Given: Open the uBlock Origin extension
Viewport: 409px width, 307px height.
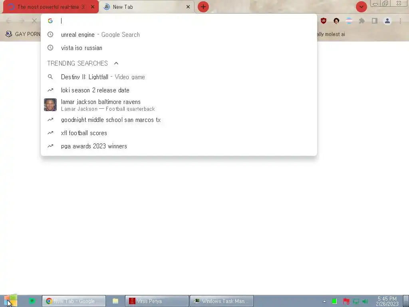Looking at the screenshot, I should click(x=324, y=21).
